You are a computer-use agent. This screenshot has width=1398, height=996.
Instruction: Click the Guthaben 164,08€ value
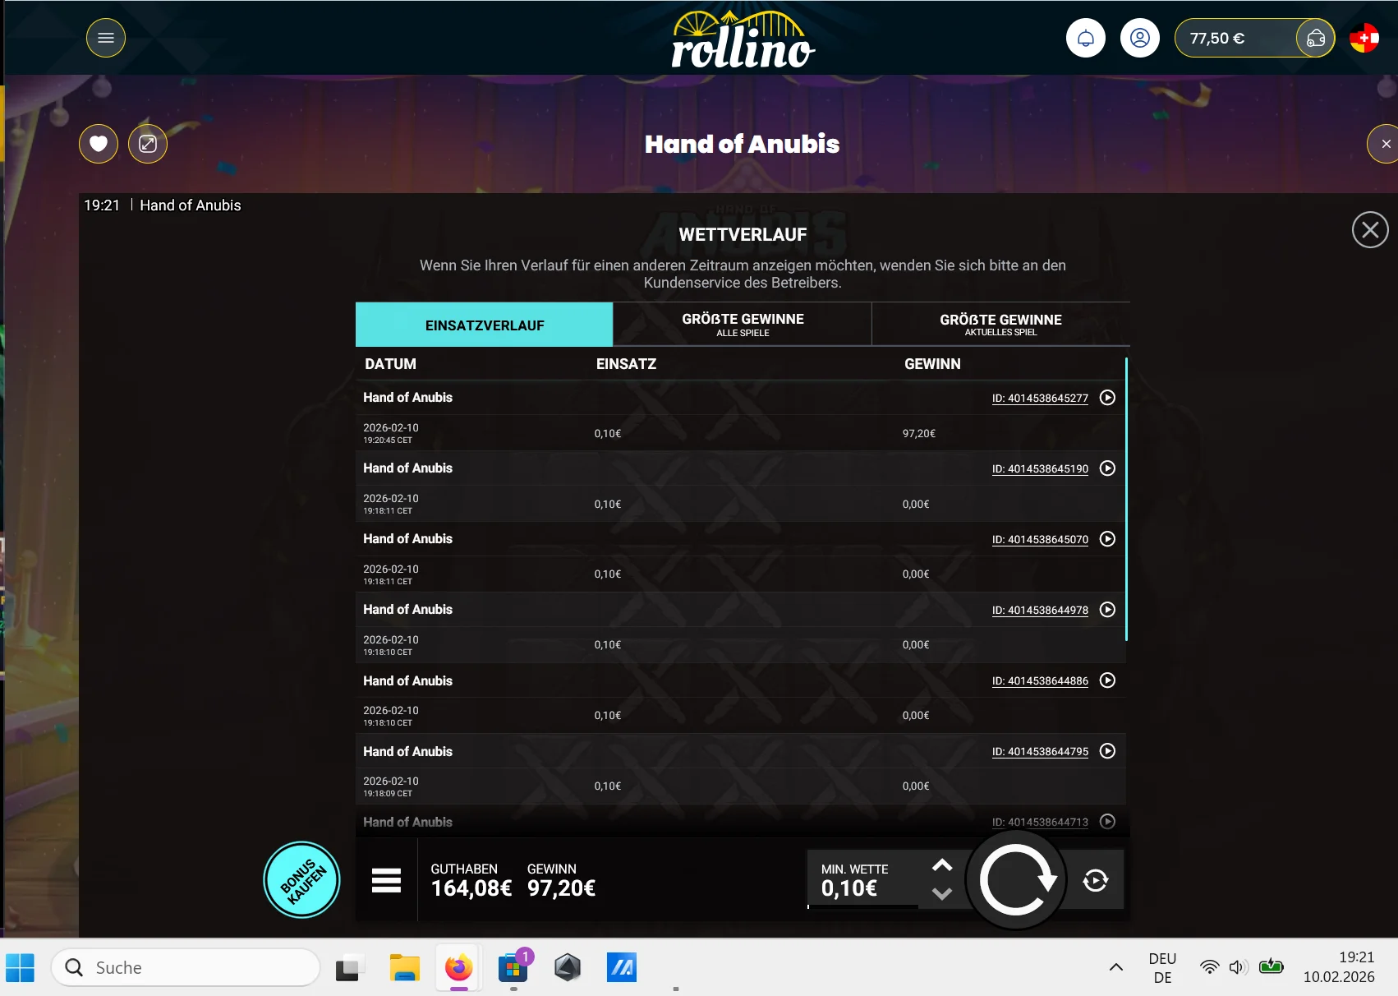[x=471, y=888]
